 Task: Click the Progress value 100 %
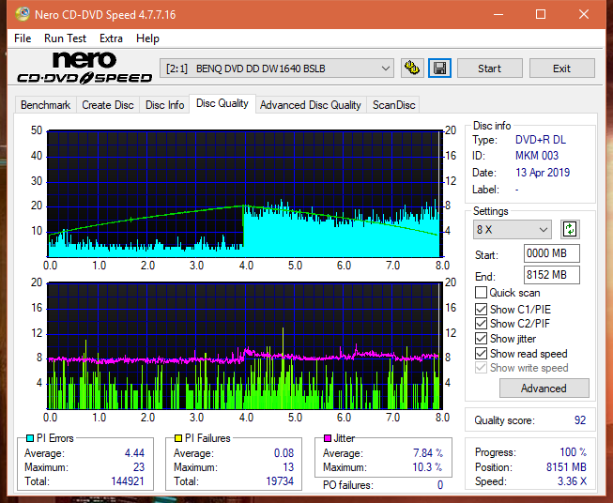tap(574, 452)
